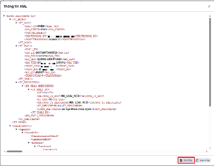
Task: Select the name QUANG VĂN PHANH
Action: (49, 59)
